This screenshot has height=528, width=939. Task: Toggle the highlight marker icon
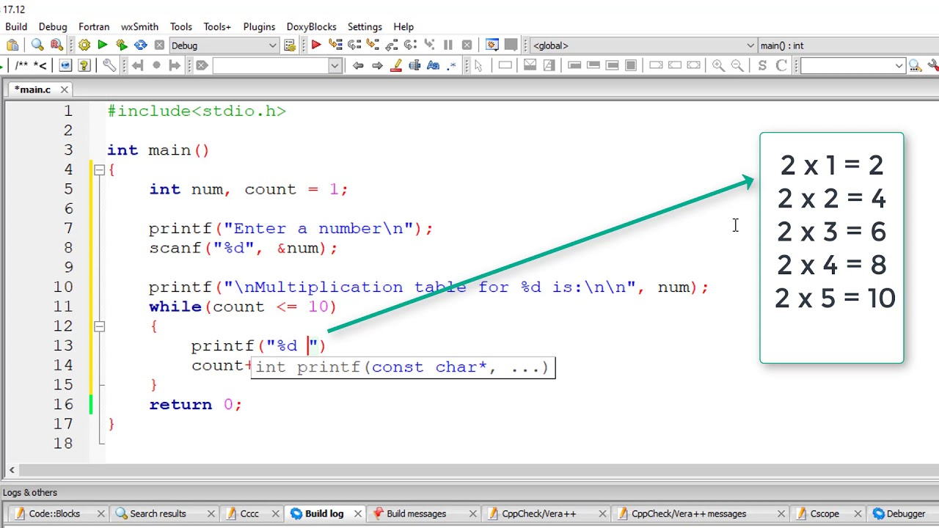tap(396, 65)
